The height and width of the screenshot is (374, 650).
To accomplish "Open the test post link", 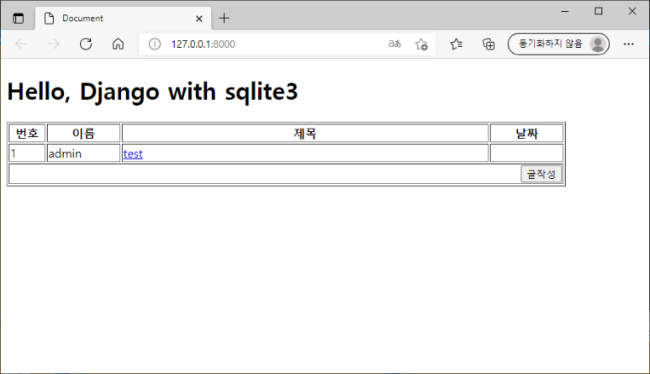I will point(133,154).
